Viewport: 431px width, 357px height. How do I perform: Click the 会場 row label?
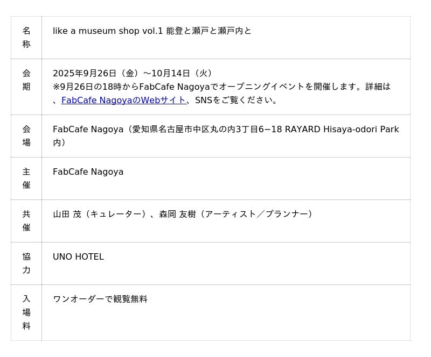(x=26, y=136)
